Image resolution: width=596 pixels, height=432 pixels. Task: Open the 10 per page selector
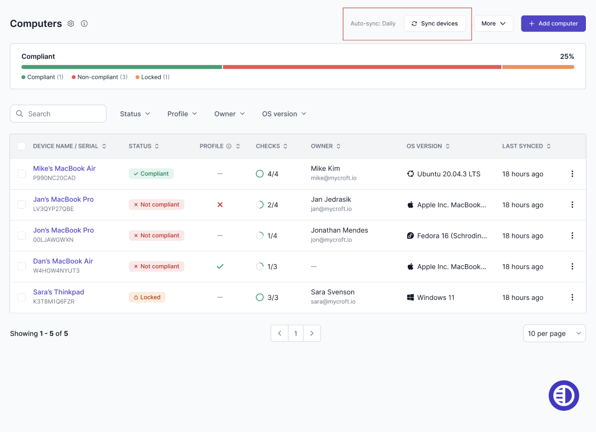[x=554, y=334]
